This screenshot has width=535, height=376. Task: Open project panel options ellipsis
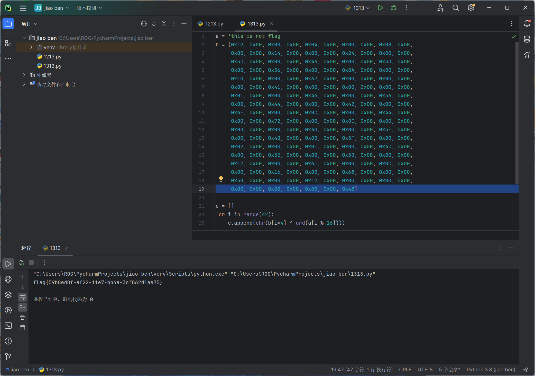point(174,24)
